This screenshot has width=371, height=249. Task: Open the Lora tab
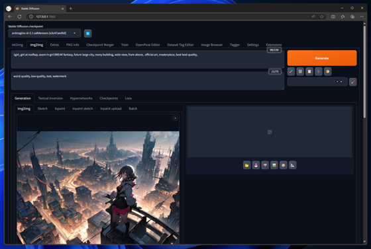pos(129,98)
